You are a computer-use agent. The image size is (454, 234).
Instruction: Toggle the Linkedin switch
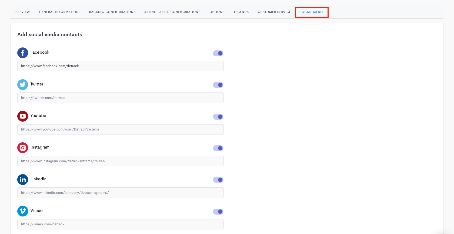[218, 180]
